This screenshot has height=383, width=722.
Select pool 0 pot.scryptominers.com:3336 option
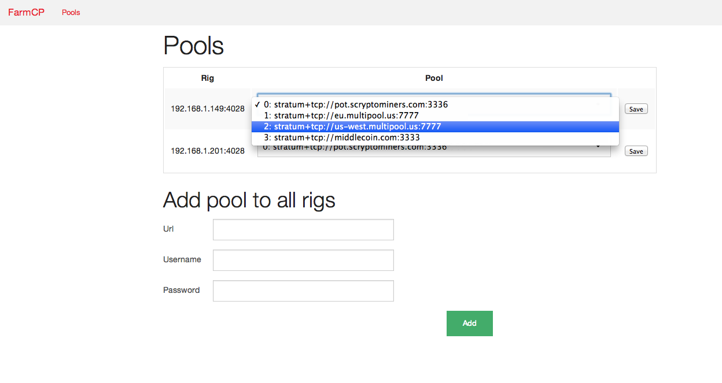(x=435, y=105)
